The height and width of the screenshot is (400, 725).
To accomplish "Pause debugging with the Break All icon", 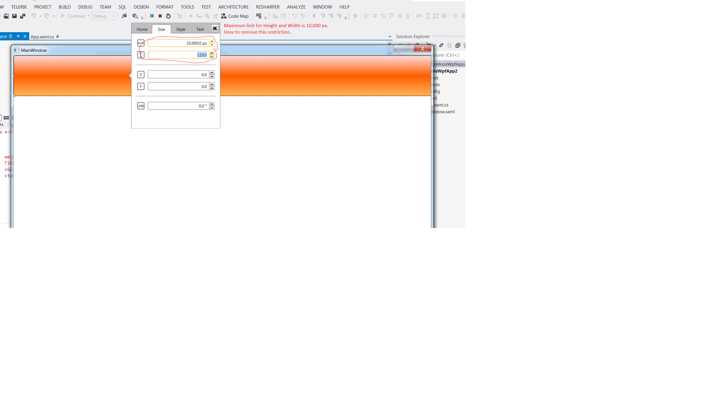I will pos(152,16).
